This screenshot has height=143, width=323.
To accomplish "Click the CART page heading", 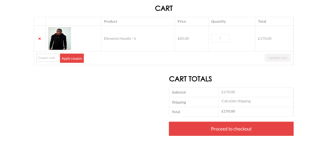I will 164,8.
